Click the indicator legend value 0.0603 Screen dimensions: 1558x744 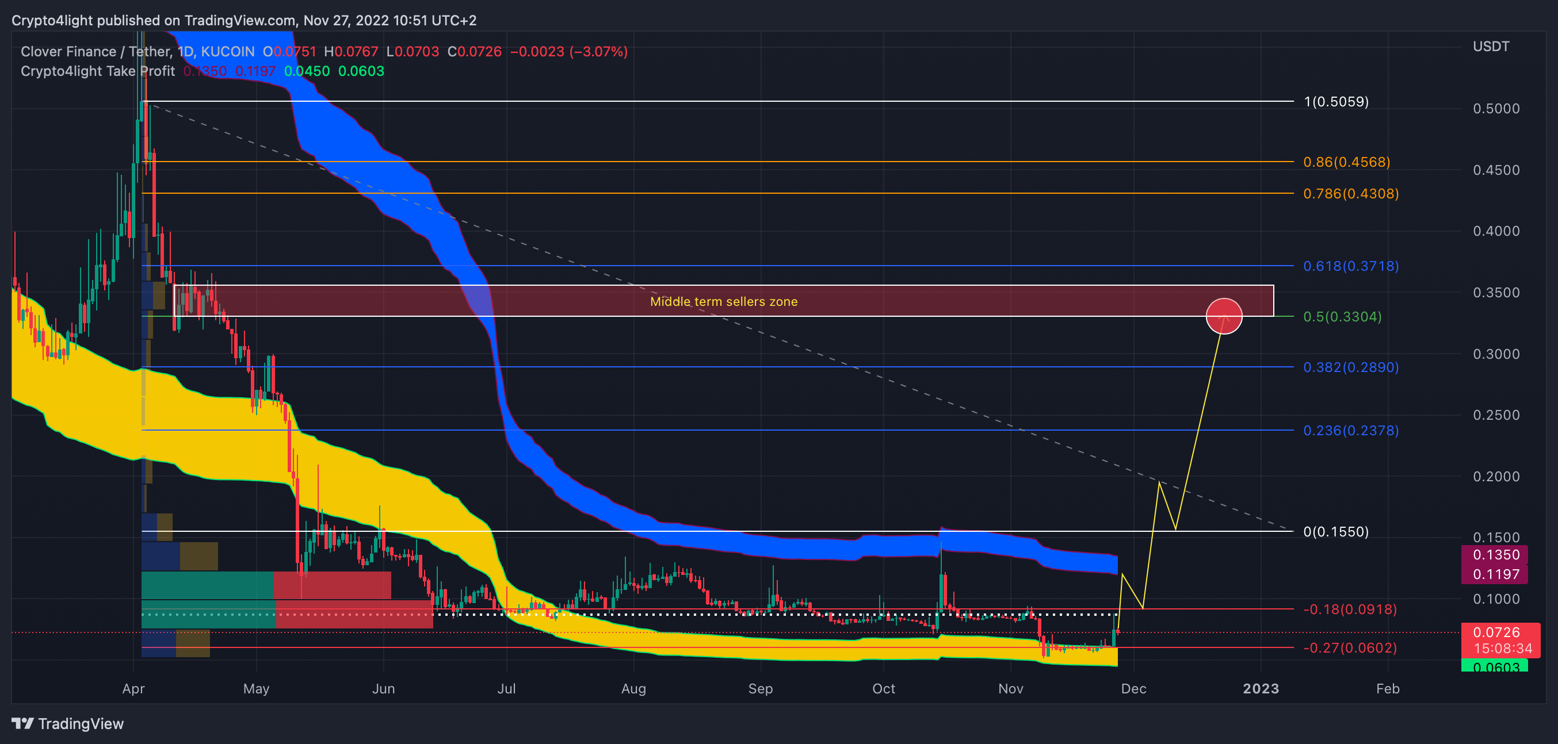[x=361, y=71]
